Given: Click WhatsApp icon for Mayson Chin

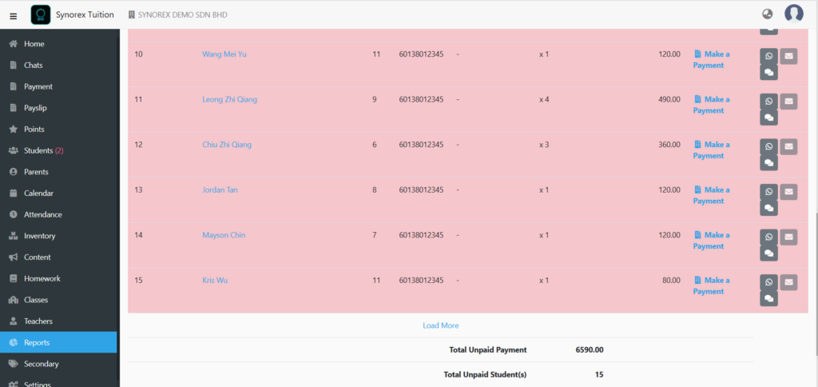Looking at the screenshot, I should coord(769,237).
